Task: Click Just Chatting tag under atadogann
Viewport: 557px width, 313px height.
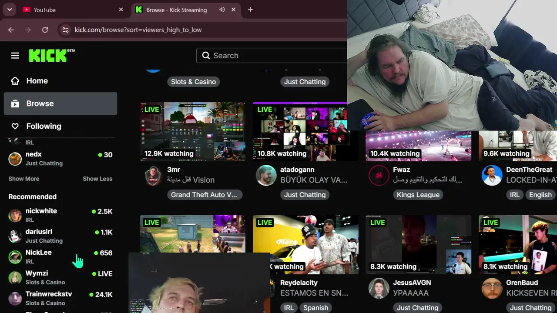Action: (x=305, y=195)
